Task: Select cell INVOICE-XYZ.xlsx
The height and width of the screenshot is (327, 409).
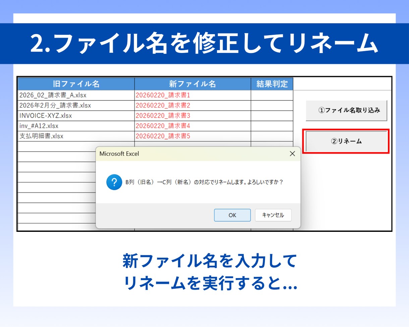Action: coord(76,116)
